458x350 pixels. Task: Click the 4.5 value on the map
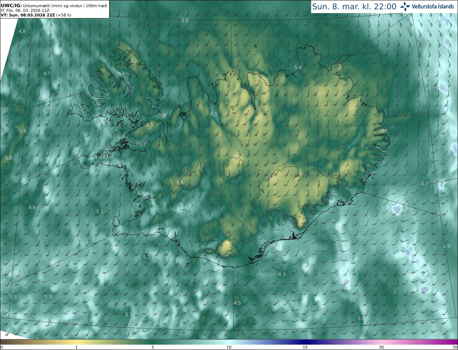[237, 303]
